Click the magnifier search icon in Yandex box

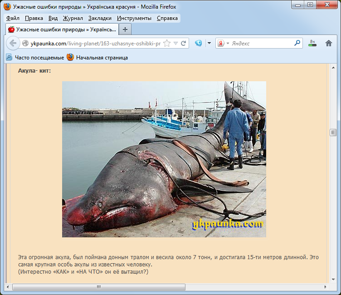click(x=297, y=44)
